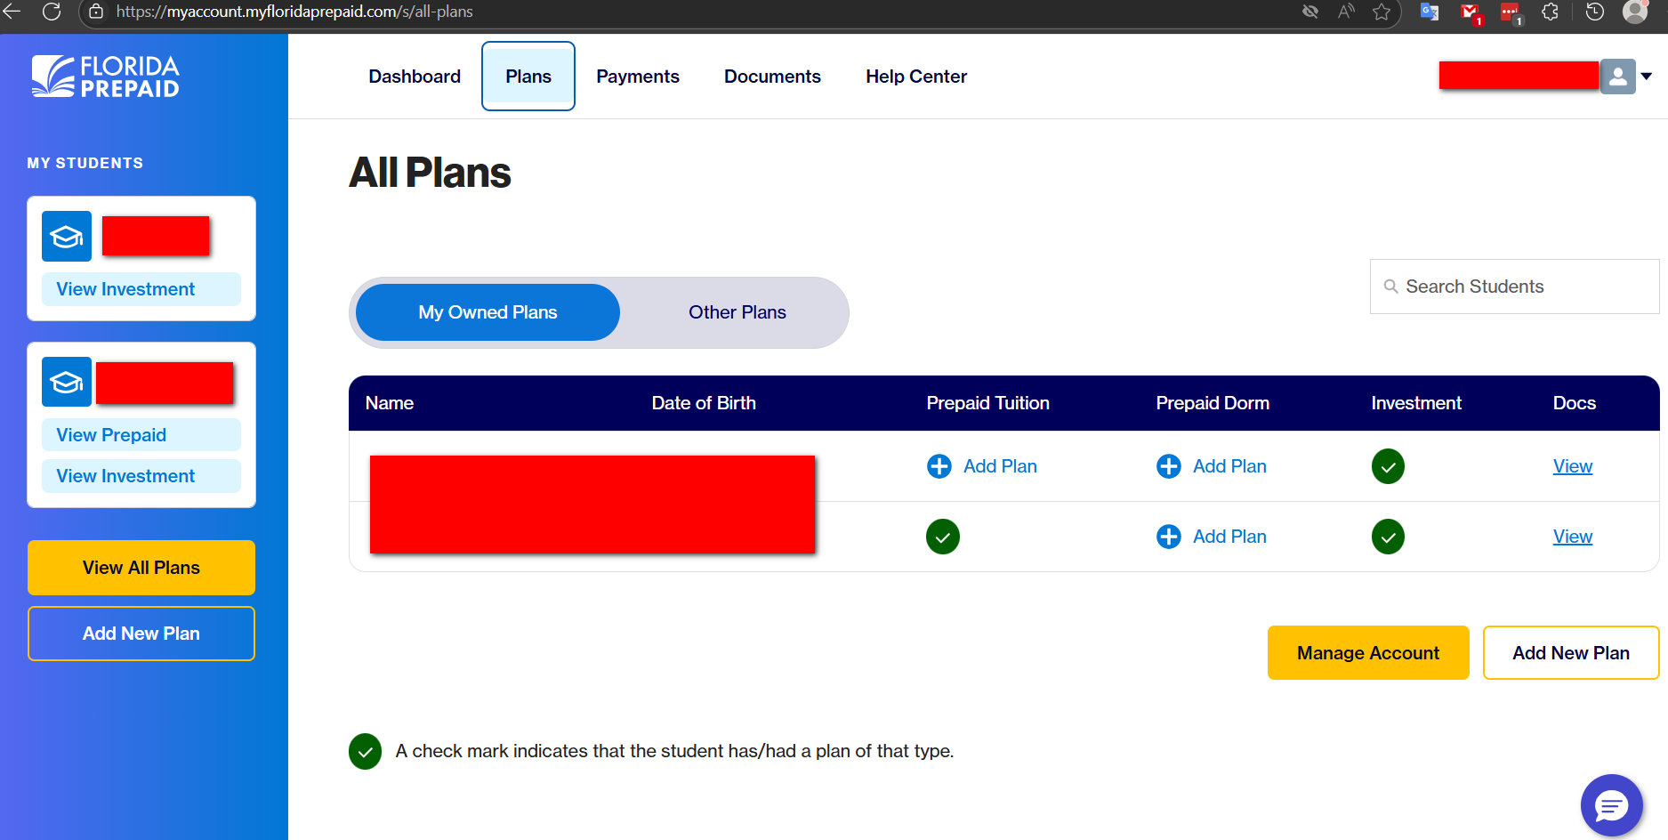This screenshot has height=840, width=1668.
Task: Click the search magnifier icon
Action: [1390, 287]
